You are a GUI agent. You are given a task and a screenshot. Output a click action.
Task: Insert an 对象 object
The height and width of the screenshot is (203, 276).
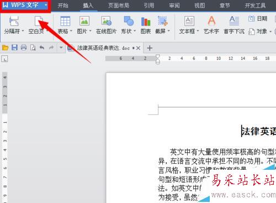[x=258, y=32]
